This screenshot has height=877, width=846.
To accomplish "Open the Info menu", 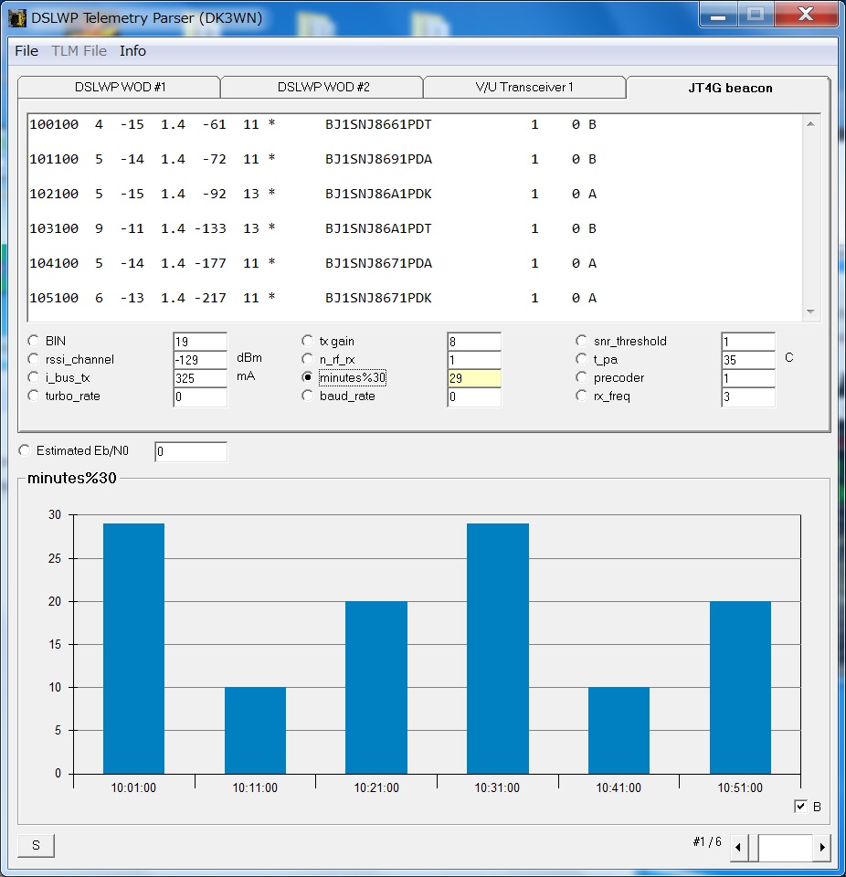I will coord(132,51).
